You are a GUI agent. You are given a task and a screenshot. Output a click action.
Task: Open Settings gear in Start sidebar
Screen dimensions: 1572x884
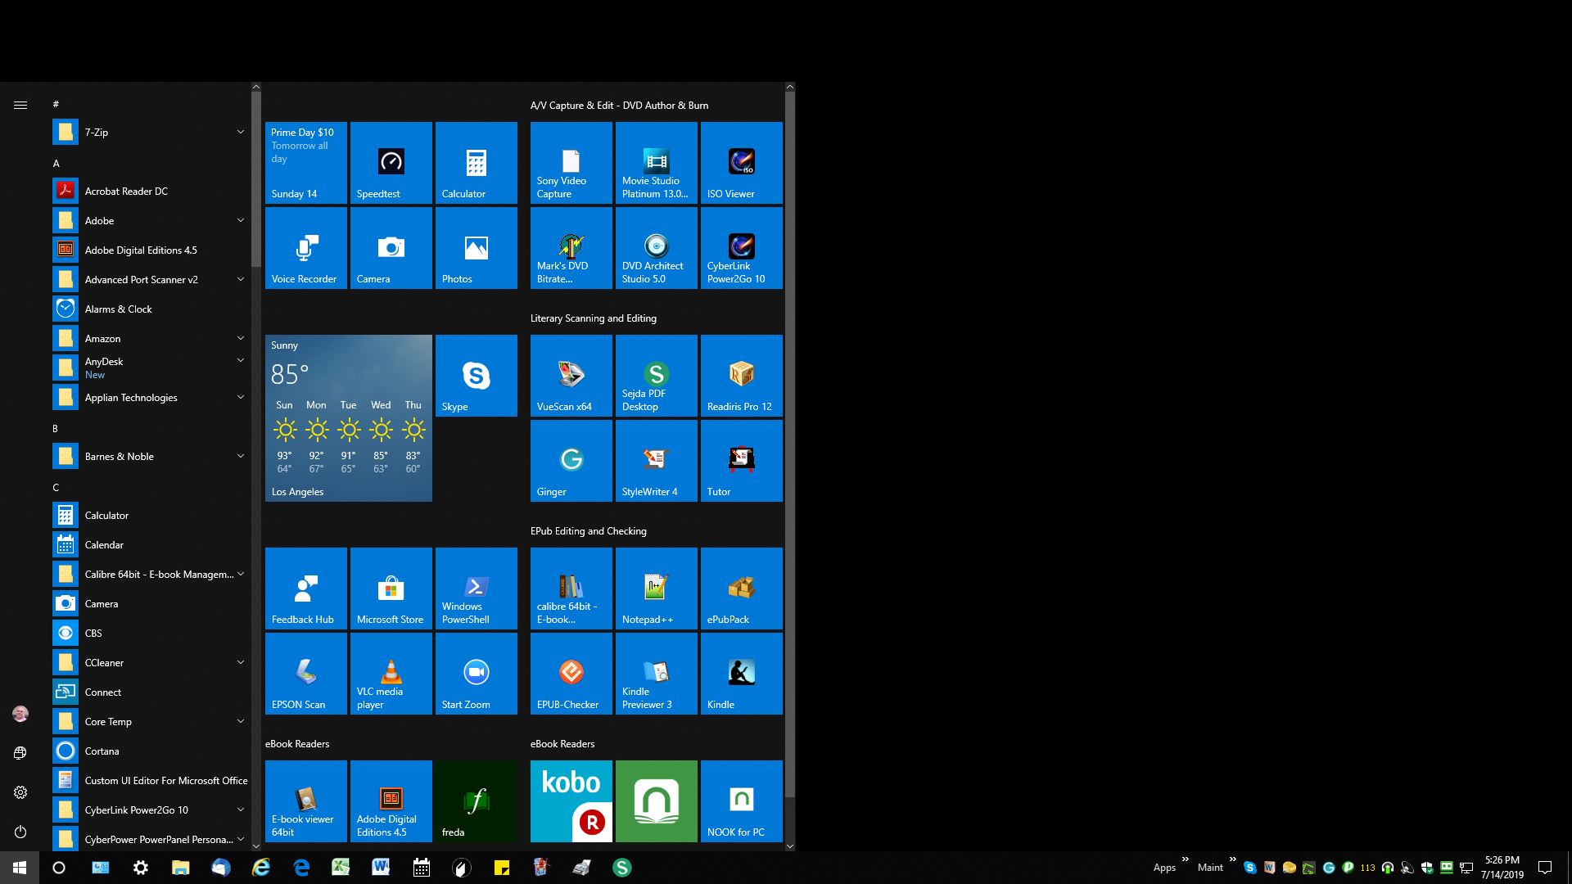[20, 792]
